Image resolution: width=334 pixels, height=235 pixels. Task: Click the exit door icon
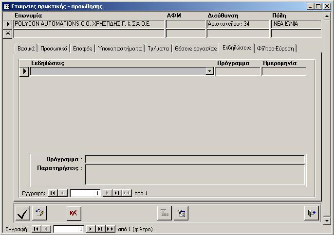click(311, 213)
